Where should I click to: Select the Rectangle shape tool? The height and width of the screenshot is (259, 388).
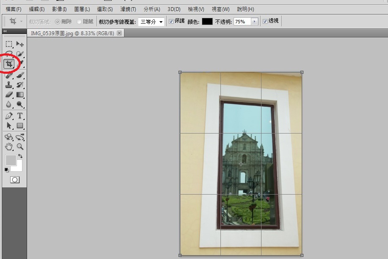click(x=20, y=125)
